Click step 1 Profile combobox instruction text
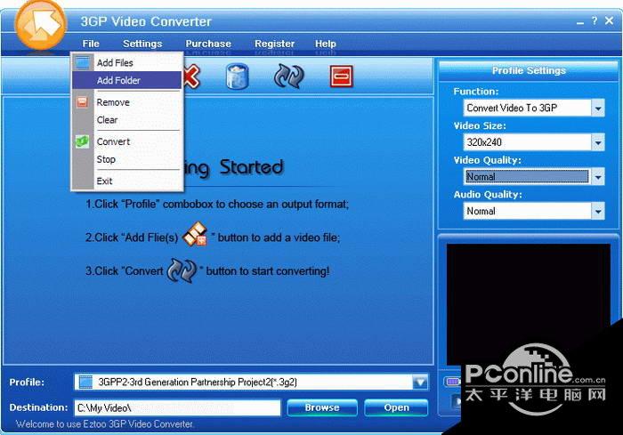This screenshot has height=435, width=623. click(x=217, y=205)
